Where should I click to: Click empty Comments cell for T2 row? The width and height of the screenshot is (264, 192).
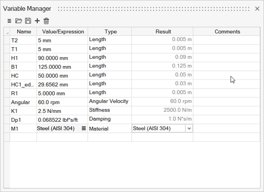click(x=226, y=40)
